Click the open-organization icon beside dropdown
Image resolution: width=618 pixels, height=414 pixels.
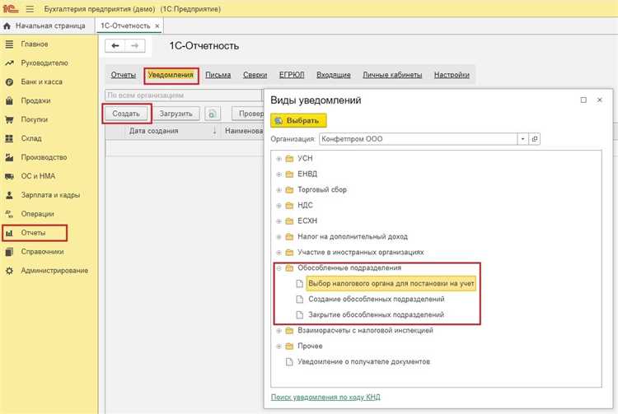535,139
